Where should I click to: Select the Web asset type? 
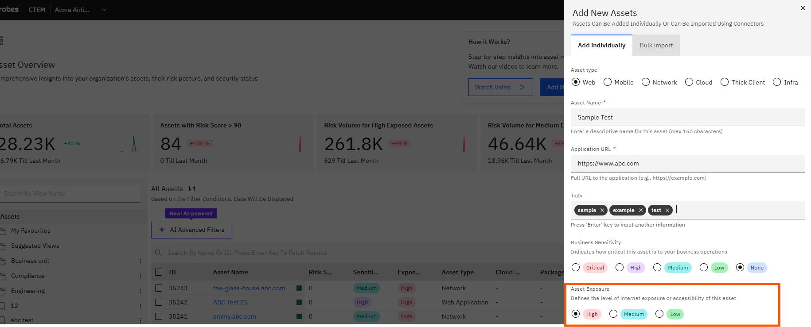click(576, 82)
